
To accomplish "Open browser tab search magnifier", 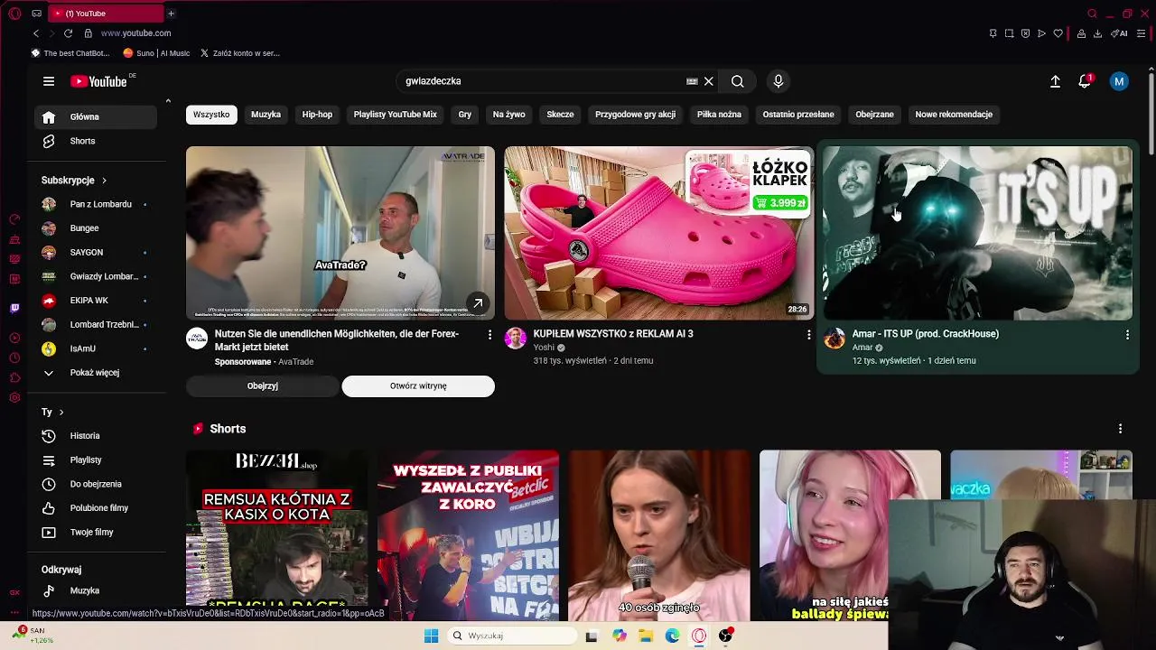I will [1092, 14].
